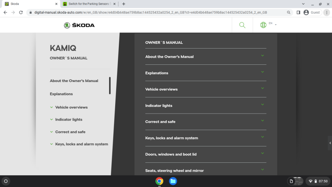The height and width of the screenshot is (187, 332).
Task: Switch to the Skoda tab
Action: click(x=31, y=4)
